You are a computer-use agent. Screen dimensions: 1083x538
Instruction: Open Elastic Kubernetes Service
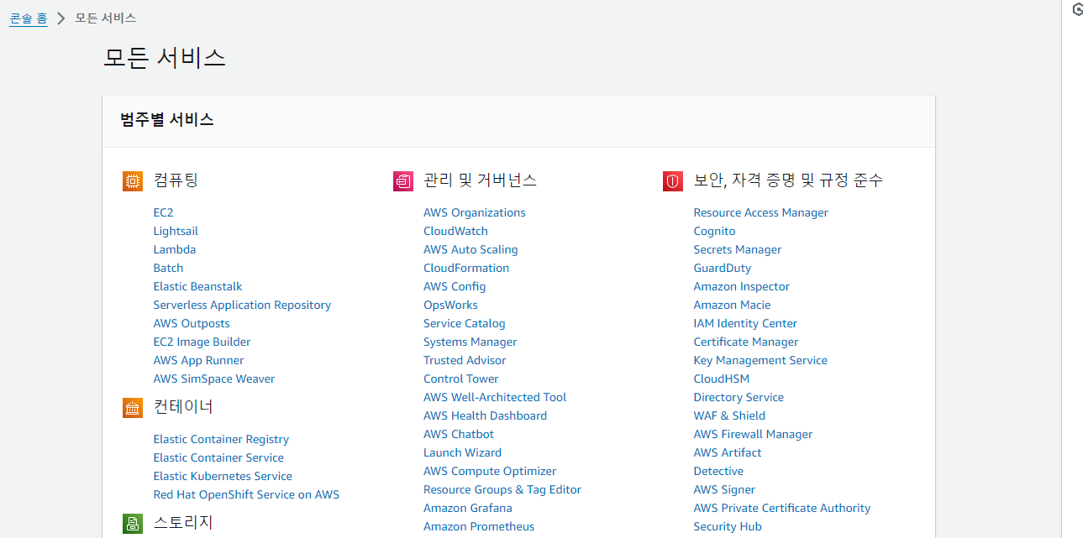[x=223, y=476]
